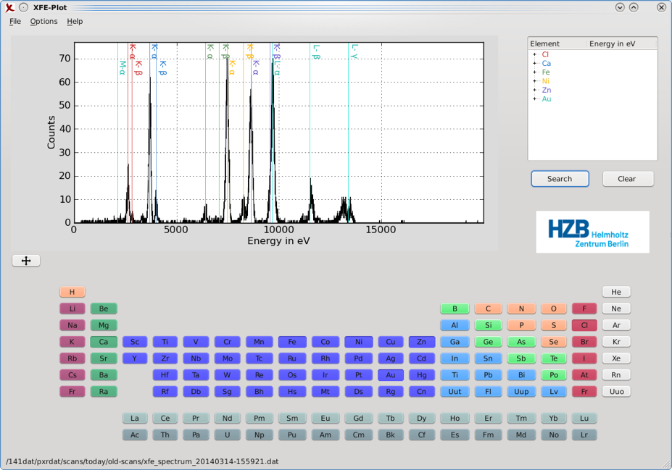Select uranium (U) in the actinide row
Image resolution: width=672 pixels, height=470 pixels.
(x=227, y=435)
